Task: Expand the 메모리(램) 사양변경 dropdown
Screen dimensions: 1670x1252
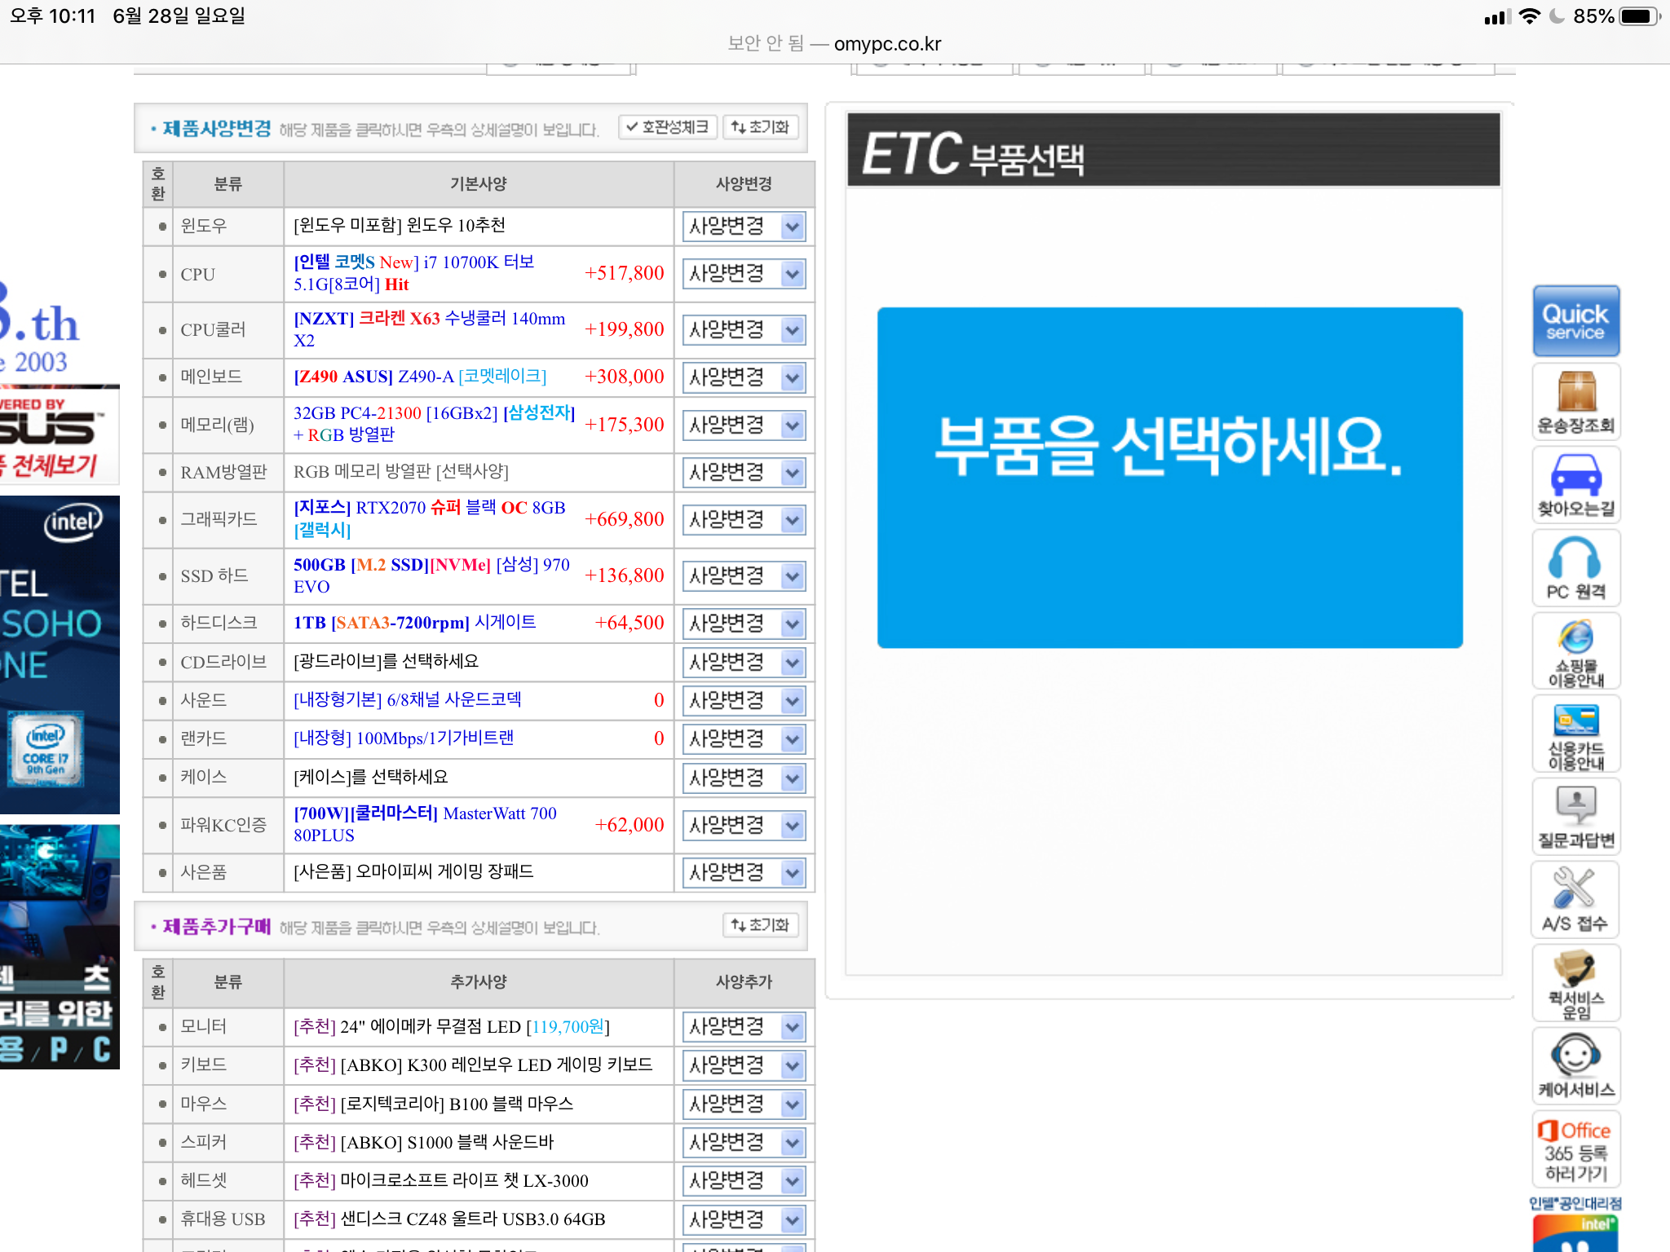Action: (744, 425)
